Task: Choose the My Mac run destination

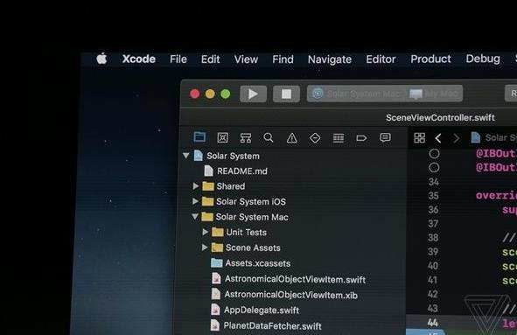Action: pos(434,94)
